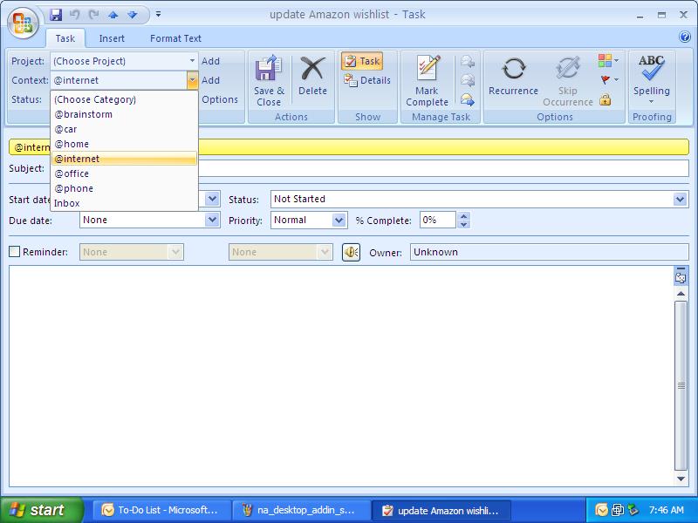Image resolution: width=698 pixels, height=523 pixels.
Task: Click the notes scrollbar down arrow
Action: click(681, 479)
